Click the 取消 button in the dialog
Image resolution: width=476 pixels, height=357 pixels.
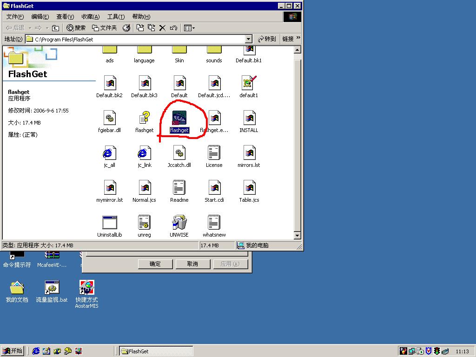click(192, 264)
